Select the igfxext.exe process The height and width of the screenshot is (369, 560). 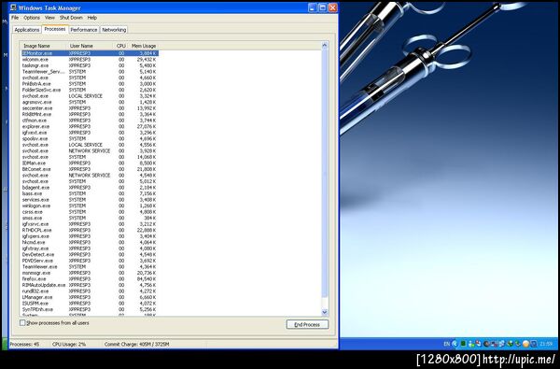[90, 133]
